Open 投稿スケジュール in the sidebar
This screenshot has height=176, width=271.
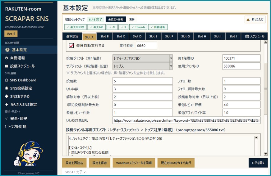point(29,66)
